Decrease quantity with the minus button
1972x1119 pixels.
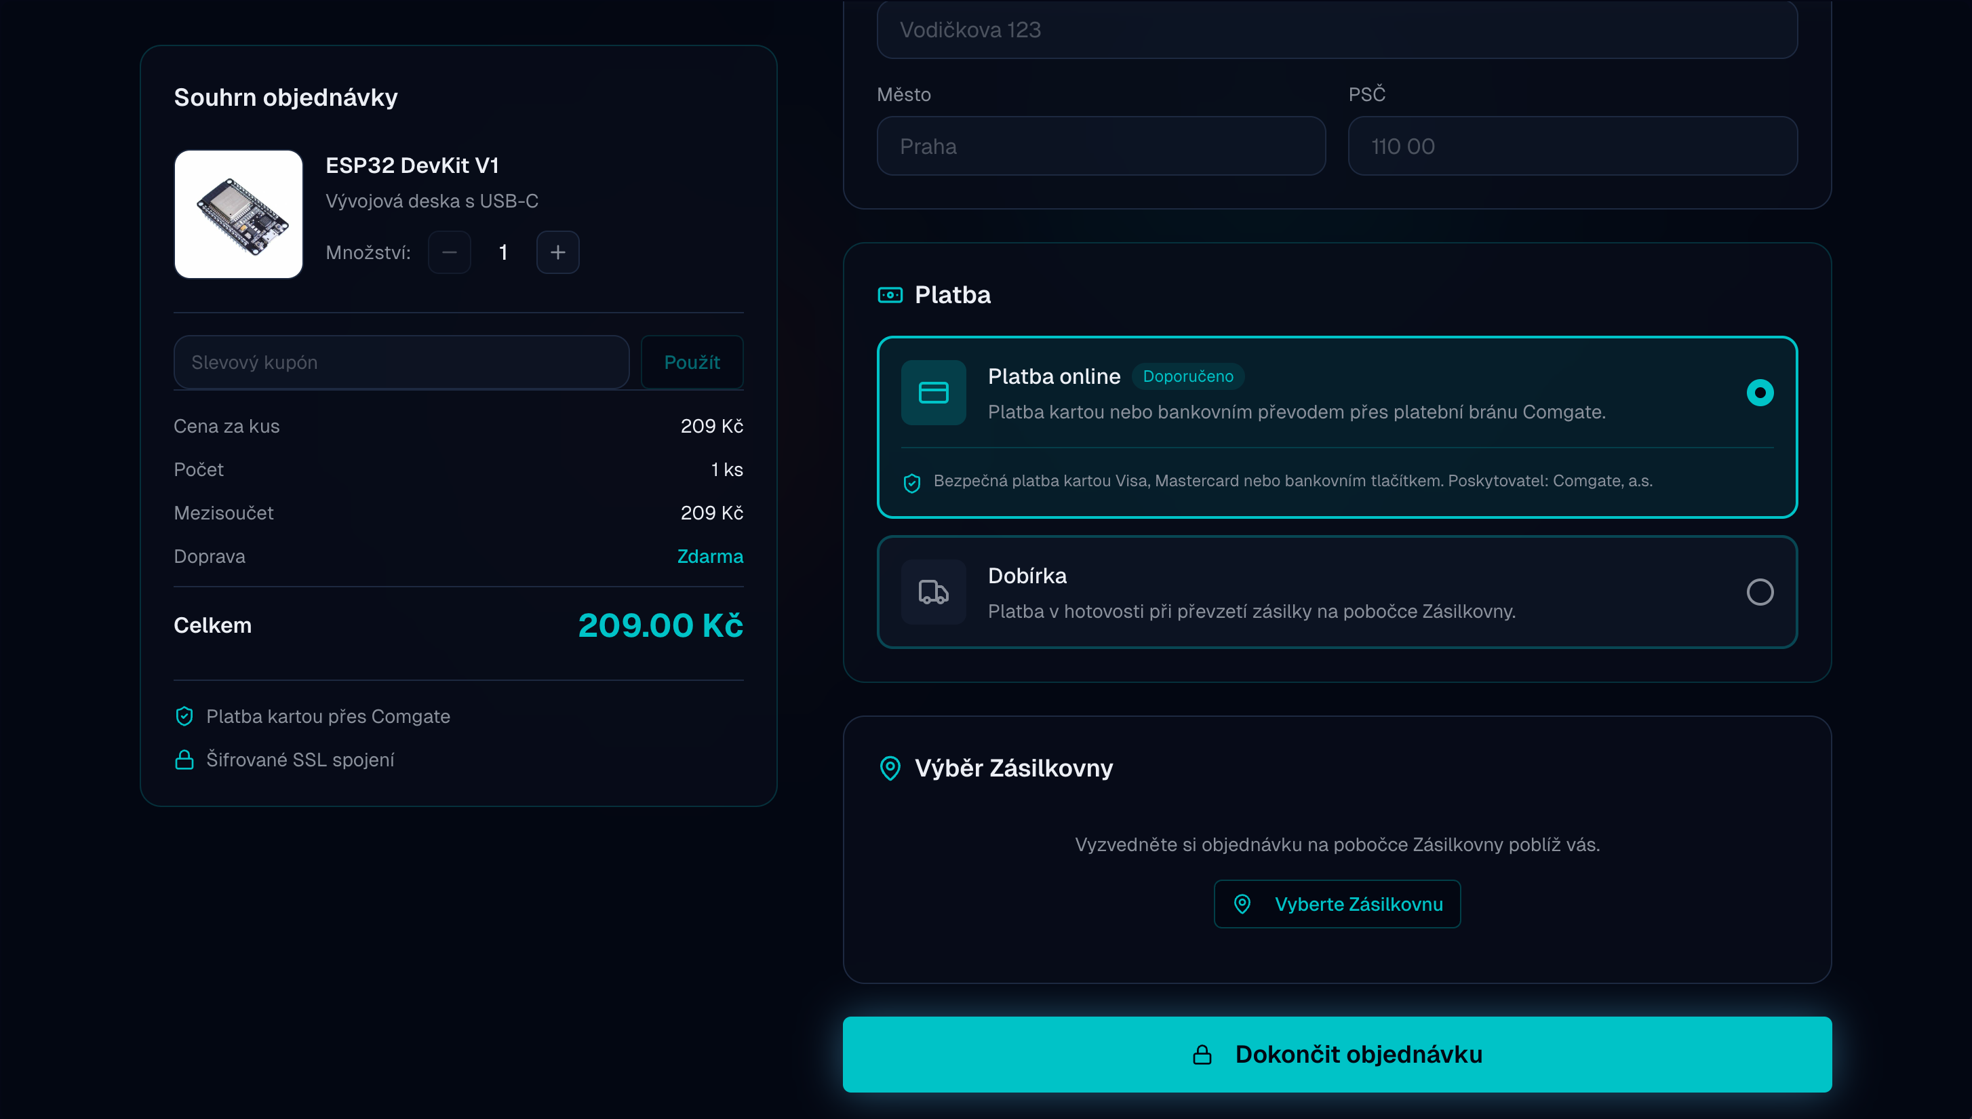pos(450,252)
